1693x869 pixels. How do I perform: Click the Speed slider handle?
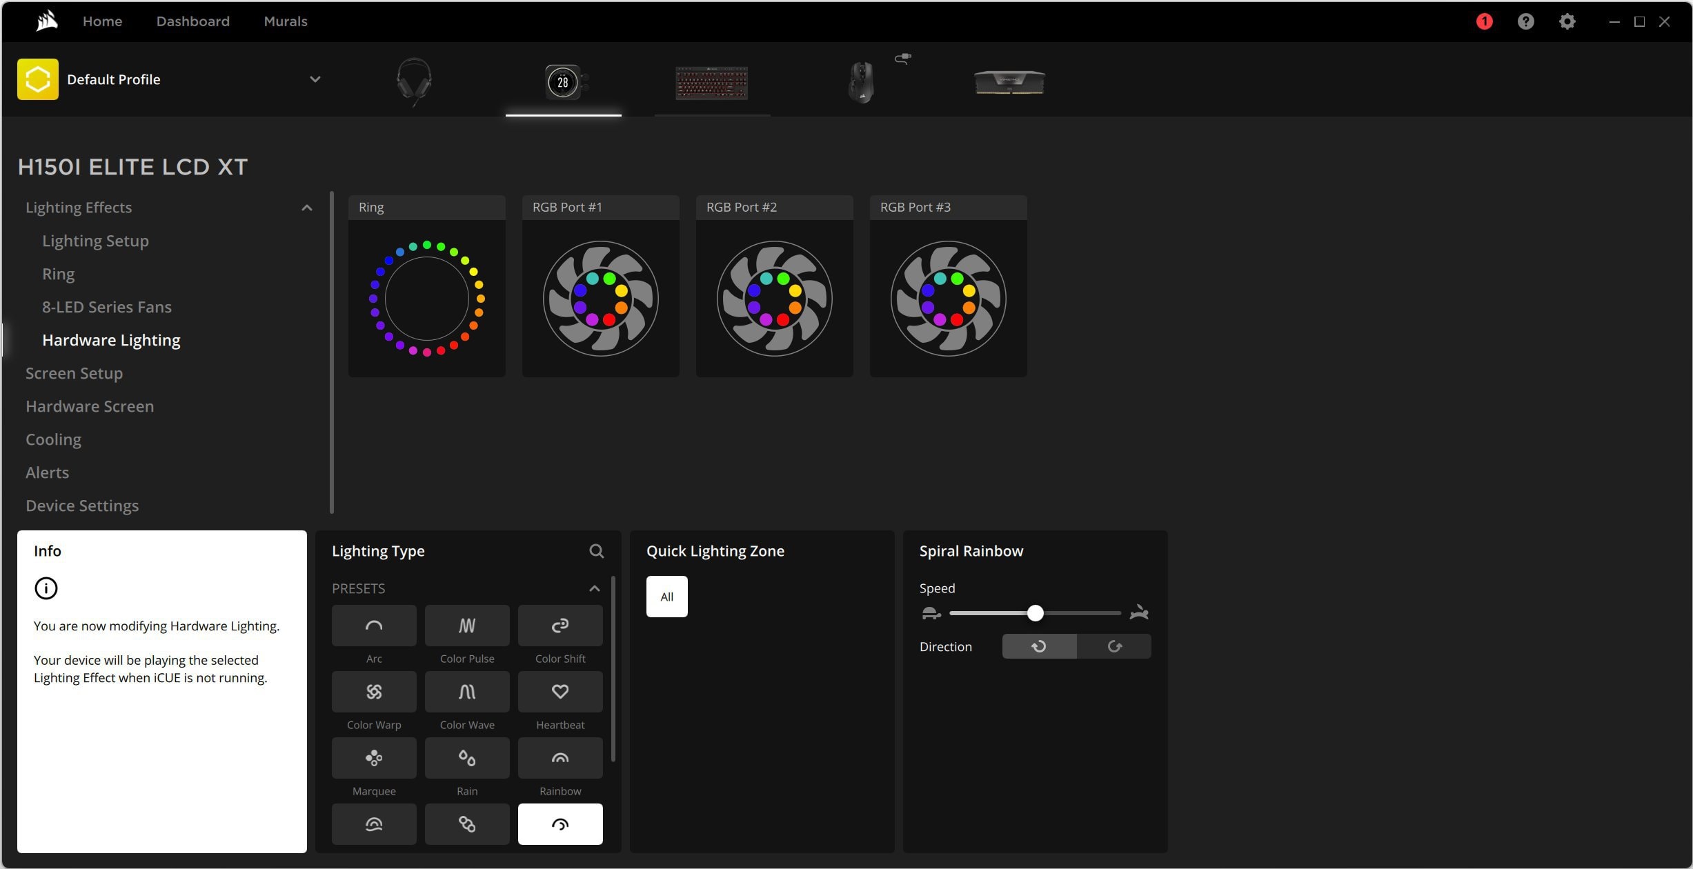tap(1035, 613)
